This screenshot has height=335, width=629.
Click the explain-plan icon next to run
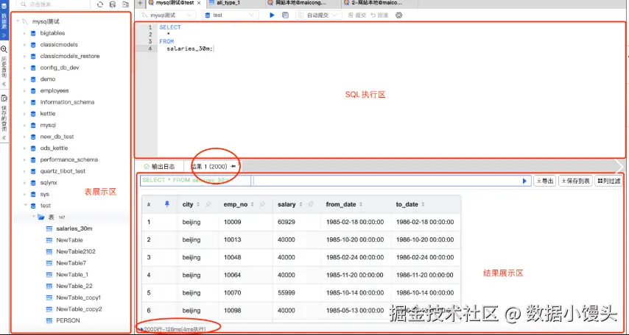tap(285, 15)
